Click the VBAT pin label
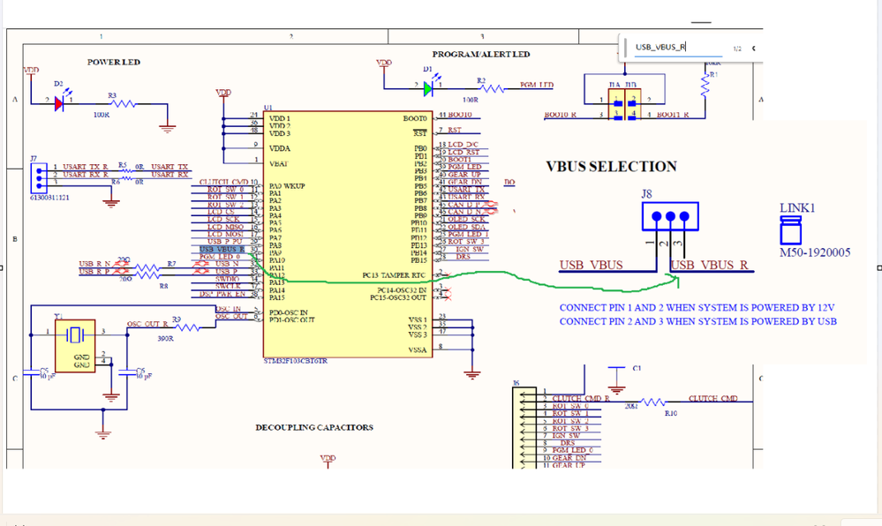Viewport: 882px width, 526px height. pyautogui.click(x=279, y=163)
